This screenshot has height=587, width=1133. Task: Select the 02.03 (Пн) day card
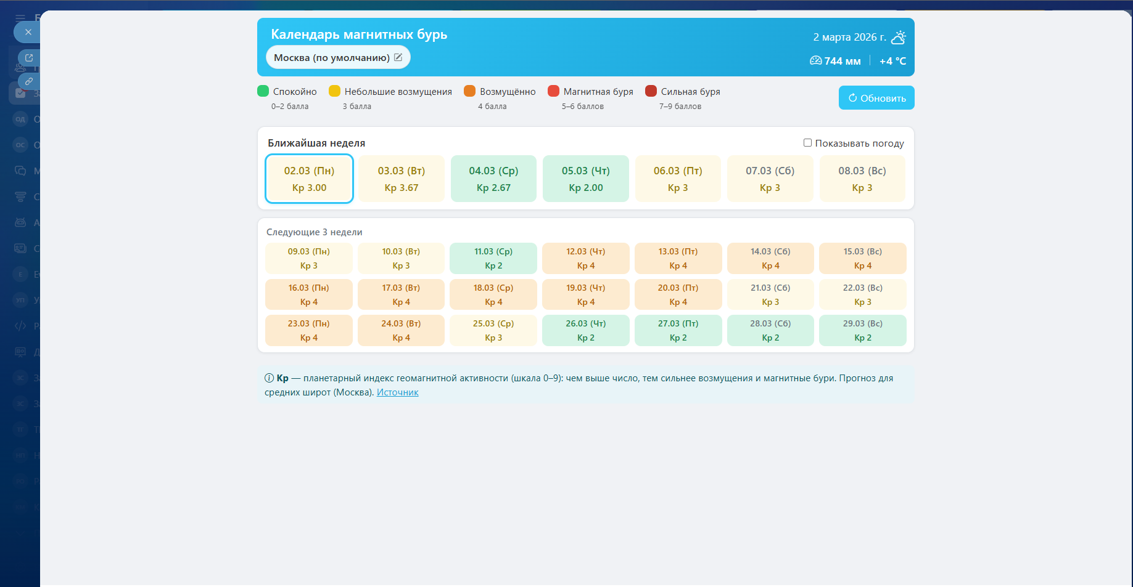pyautogui.click(x=309, y=179)
